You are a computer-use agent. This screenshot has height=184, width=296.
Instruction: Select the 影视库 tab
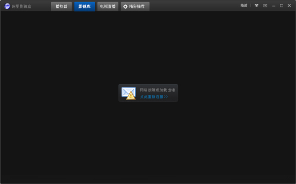coord(84,6)
